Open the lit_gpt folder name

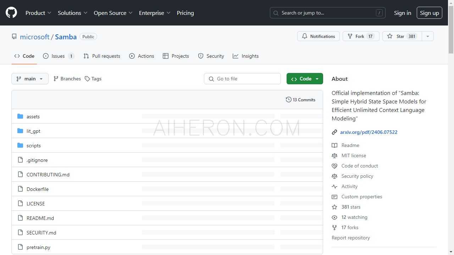[x=33, y=131]
